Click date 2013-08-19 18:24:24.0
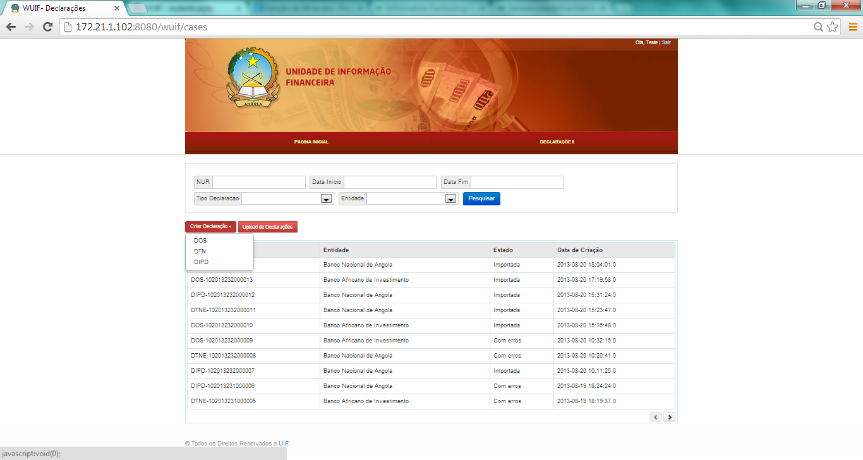This screenshot has width=863, height=460. pyautogui.click(x=586, y=386)
